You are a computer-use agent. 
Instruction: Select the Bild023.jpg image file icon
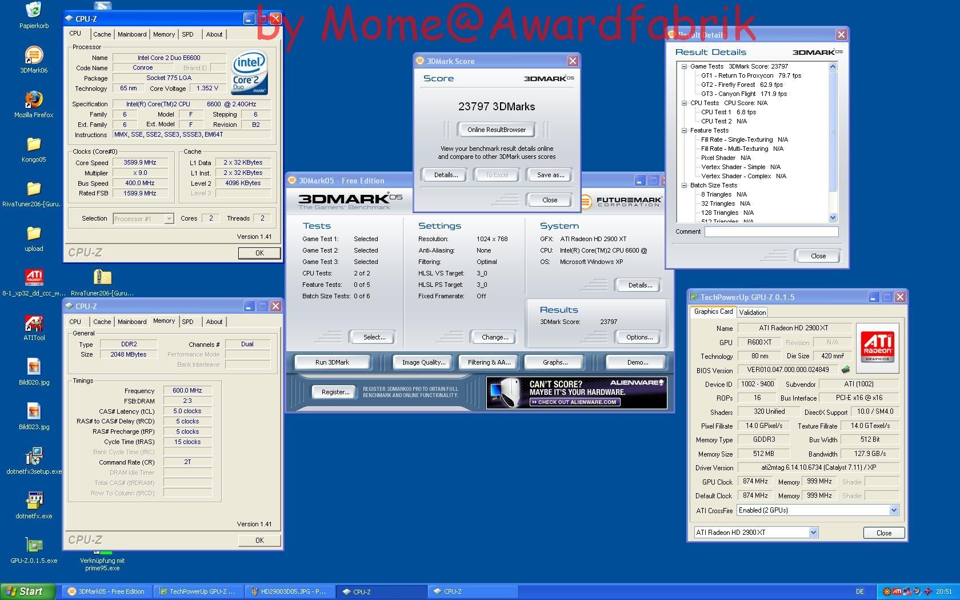coord(34,411)
